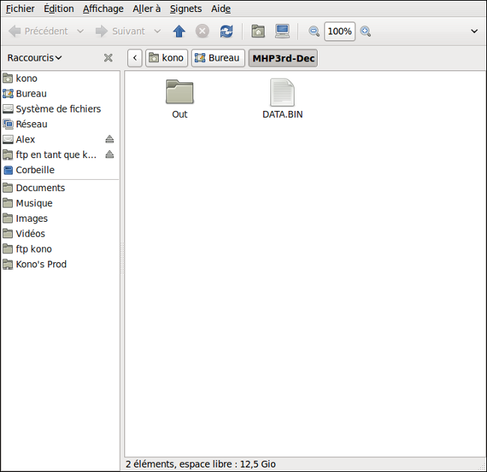
Task: Zoom in with the magnifier plus icon
Action: pyautogui.click(x=366, y=31)
